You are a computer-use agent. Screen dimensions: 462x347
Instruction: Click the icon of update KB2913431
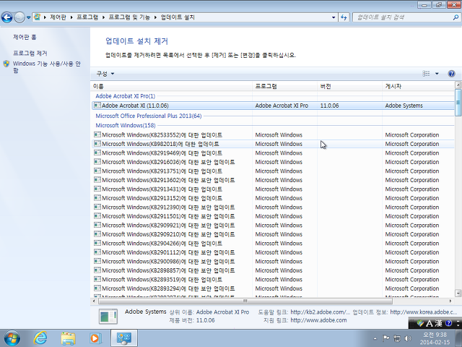(x=97, y=189)
